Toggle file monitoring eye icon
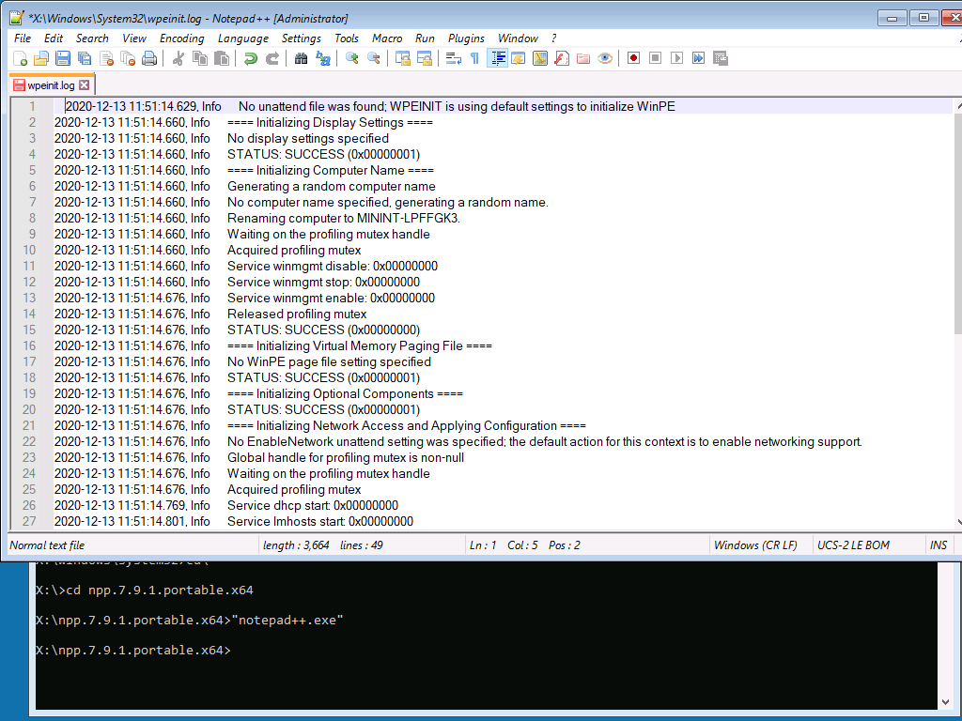 605,58
